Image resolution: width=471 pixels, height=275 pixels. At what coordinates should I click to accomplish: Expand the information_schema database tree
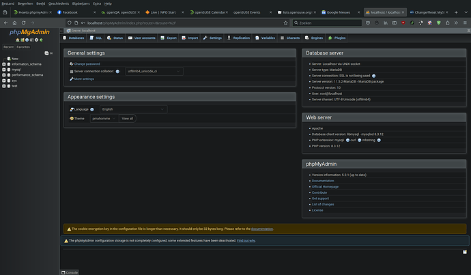click(x=5, y=64)
